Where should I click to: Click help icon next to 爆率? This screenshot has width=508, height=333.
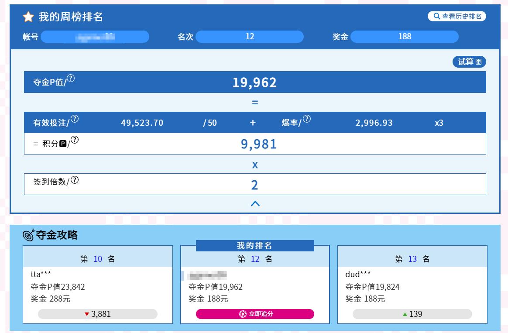tap(307, 119)
